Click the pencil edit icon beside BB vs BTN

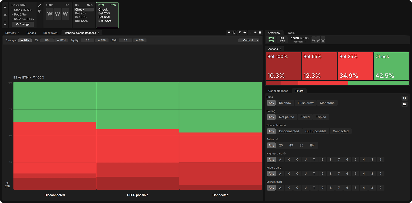[x=40, y=6]
